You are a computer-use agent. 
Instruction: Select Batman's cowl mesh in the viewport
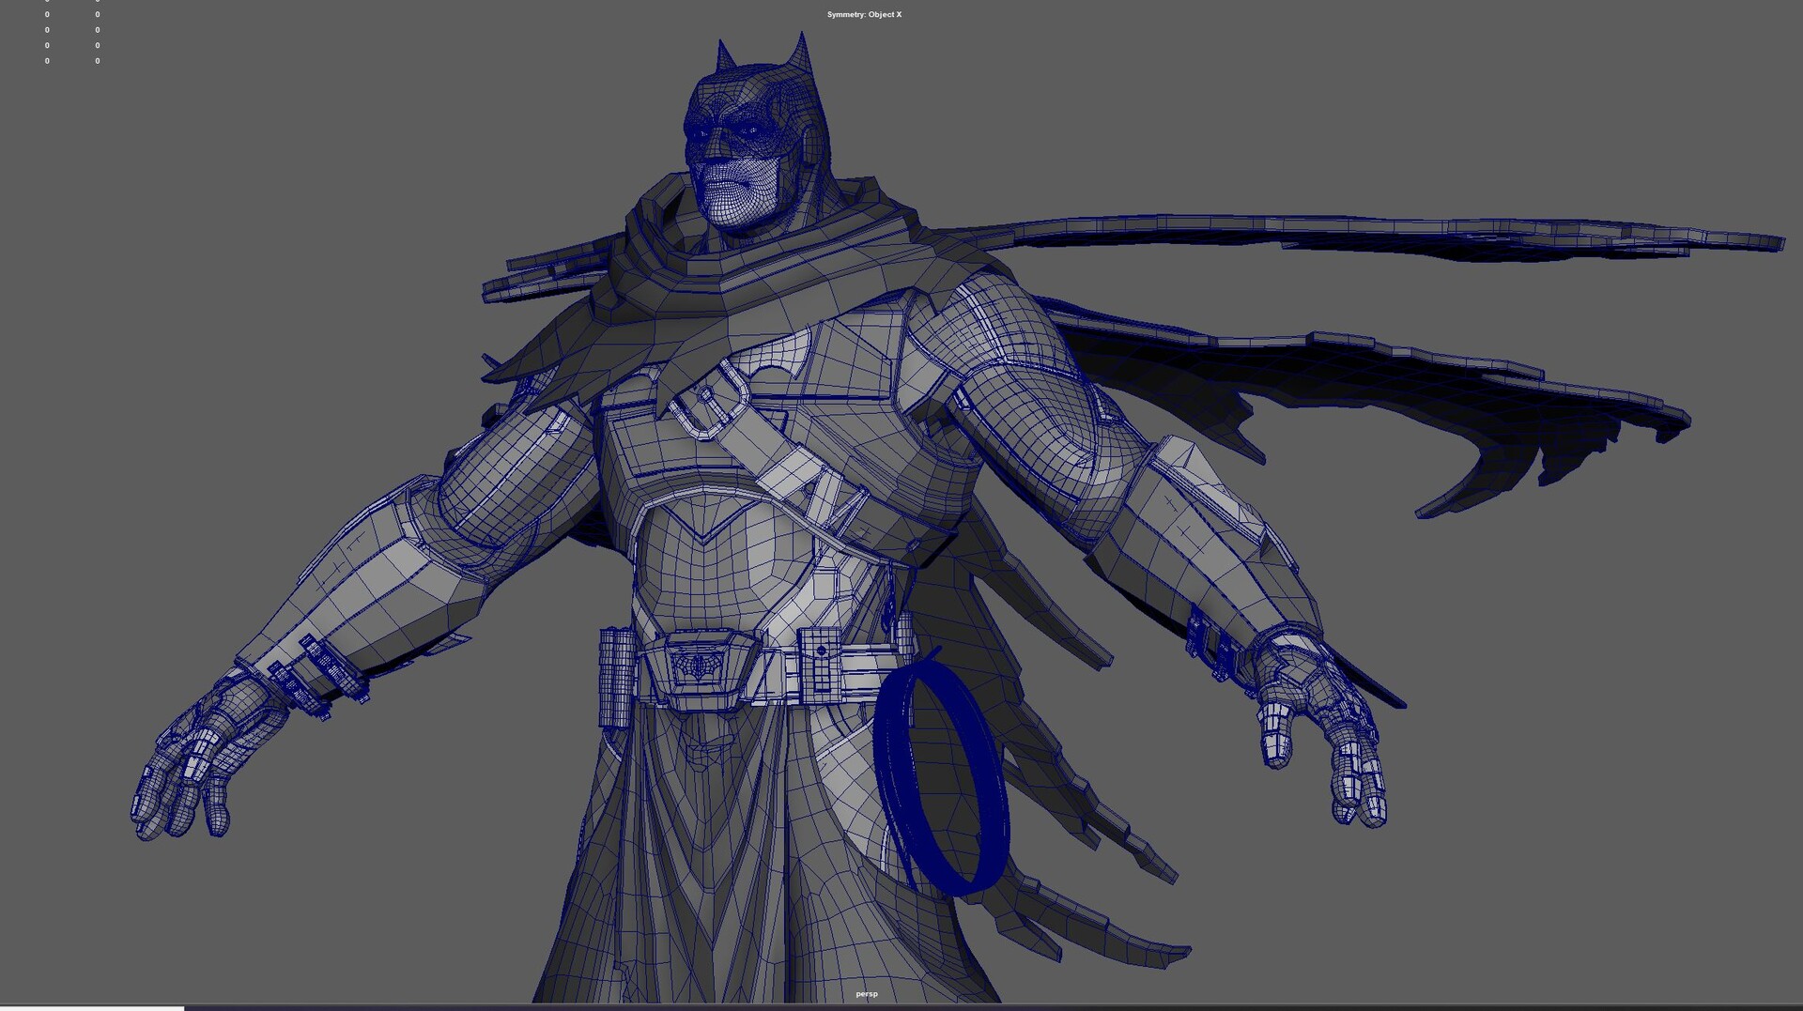pyautogui.click(x=742, y=103)
